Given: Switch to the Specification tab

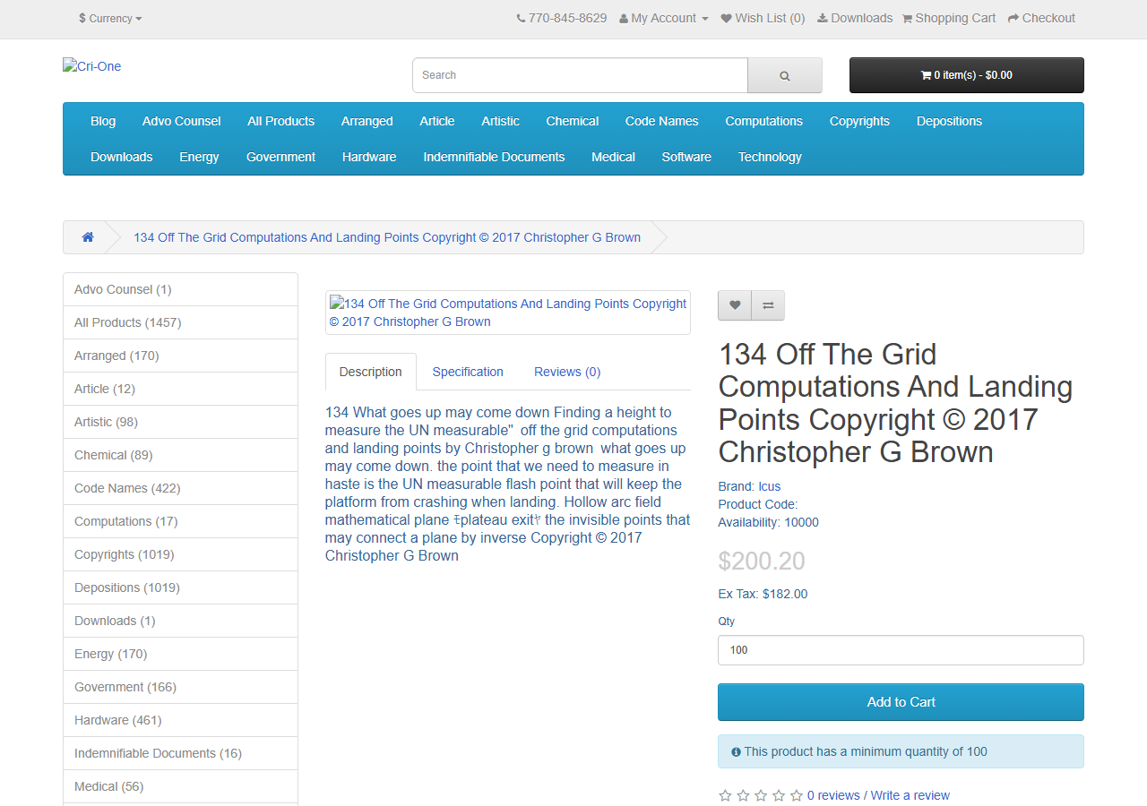Looking at the screenshot, I should click(x=468, y=372).
